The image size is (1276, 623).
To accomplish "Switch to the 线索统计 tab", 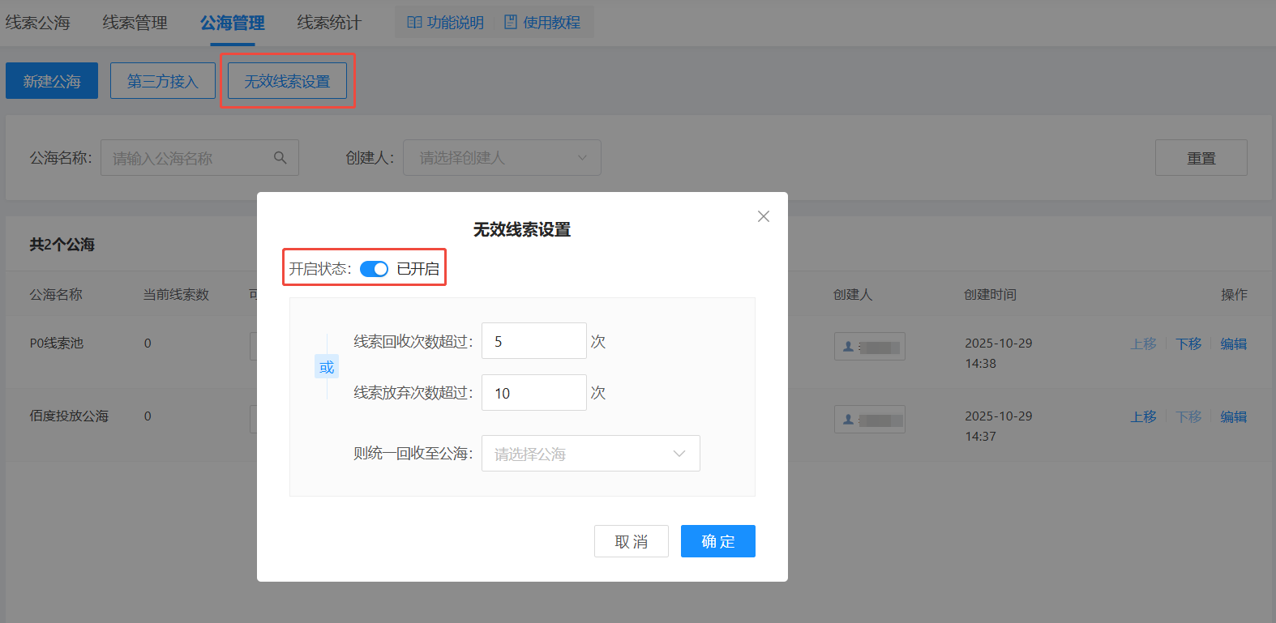I will (x=329, y=23).
